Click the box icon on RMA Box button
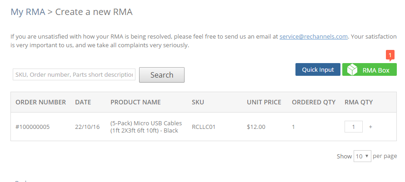Screen dimensions: 405x182 [x=352, y=69]
